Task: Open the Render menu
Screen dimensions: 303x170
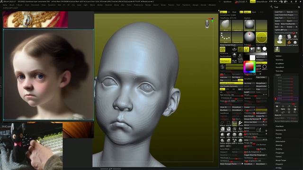Action: (x=148, y=5)
